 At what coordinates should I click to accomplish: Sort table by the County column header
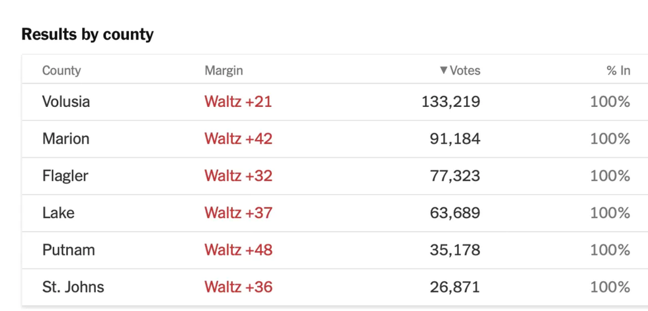61,71
